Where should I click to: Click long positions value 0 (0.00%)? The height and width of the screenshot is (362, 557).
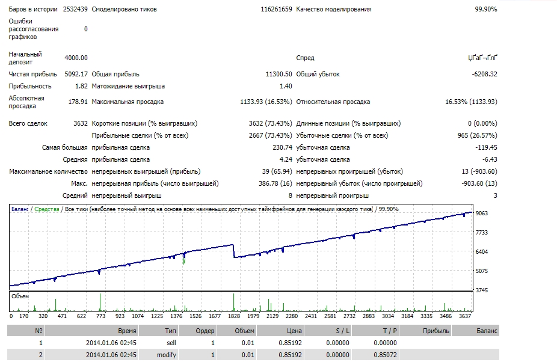483,124
